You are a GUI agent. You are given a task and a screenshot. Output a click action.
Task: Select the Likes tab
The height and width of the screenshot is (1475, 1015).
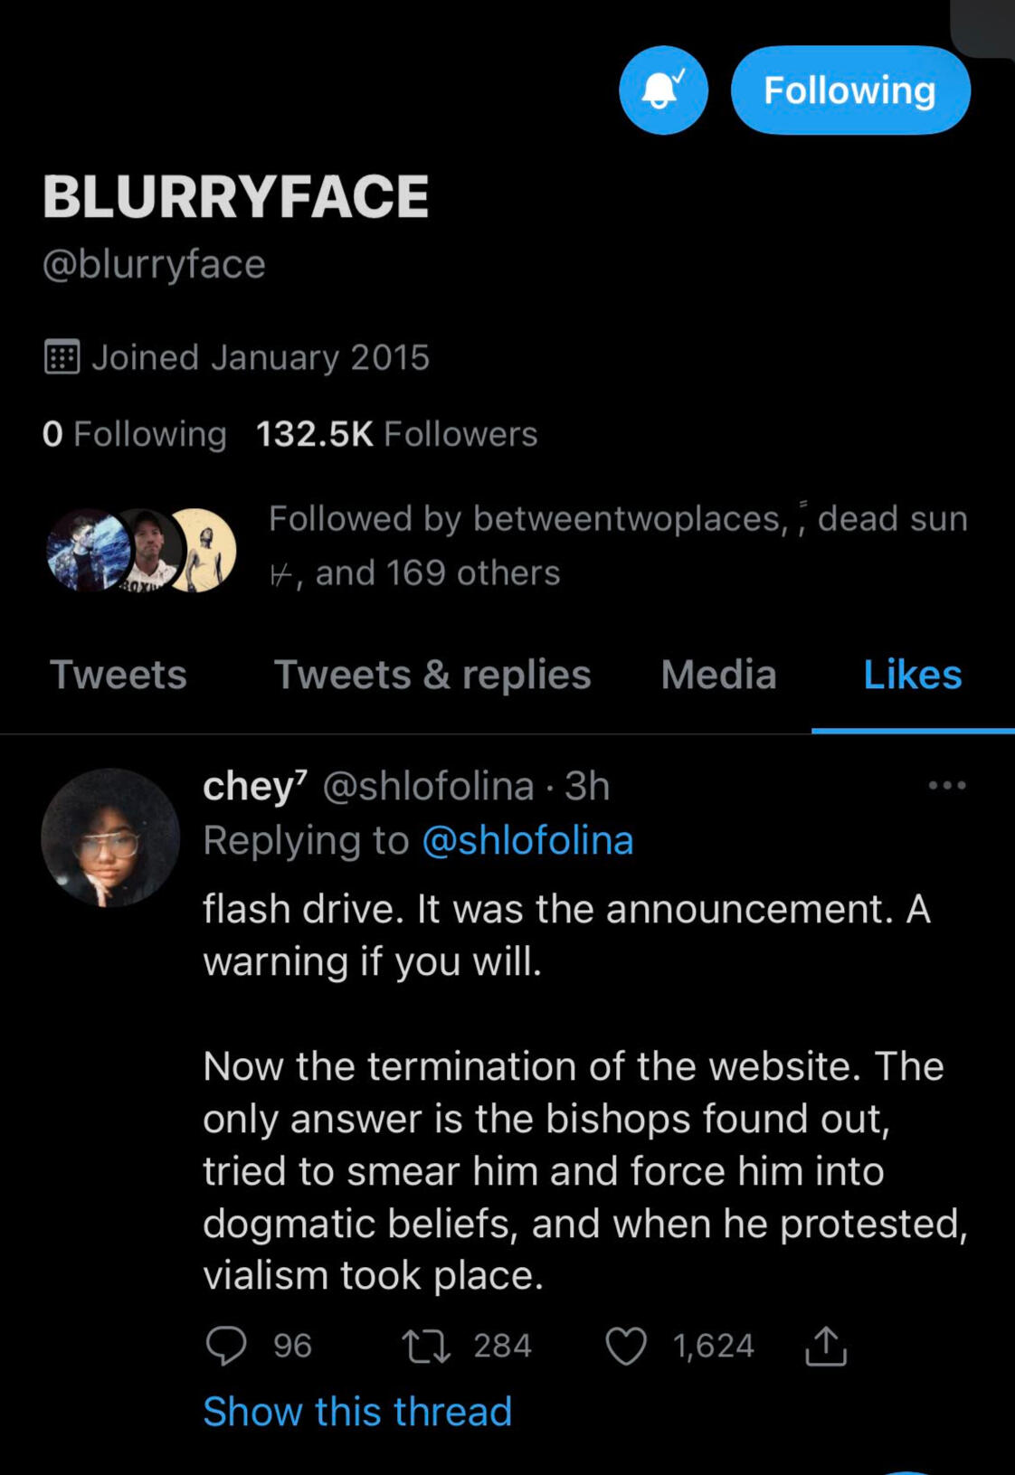912,675
